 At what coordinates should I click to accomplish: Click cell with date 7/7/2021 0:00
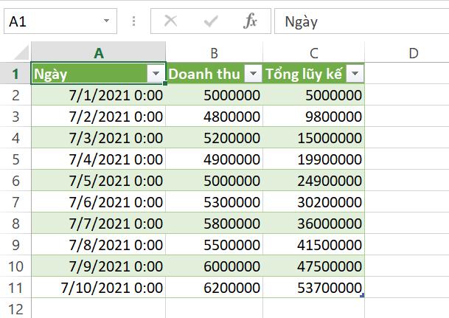[x=99, y=223]
